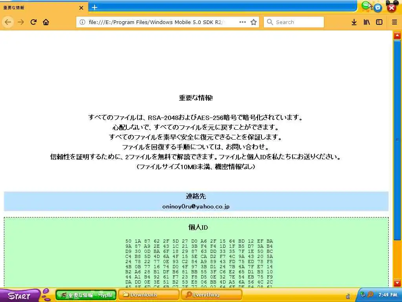Open the Library bookmarks and history
This screenshot has height=302, width=402.
(x=367, y=22)
